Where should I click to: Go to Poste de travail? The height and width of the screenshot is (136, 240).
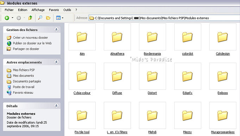tap(24, 87)
